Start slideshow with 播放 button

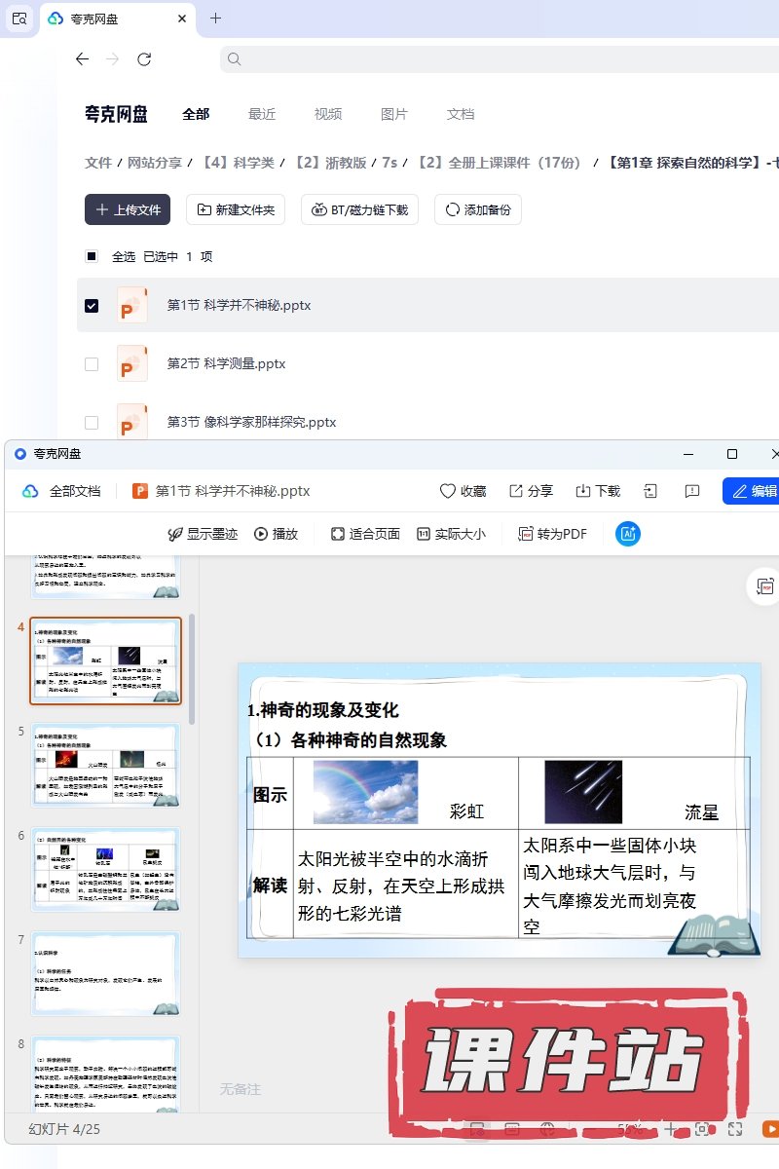click(x=276, y=534)
